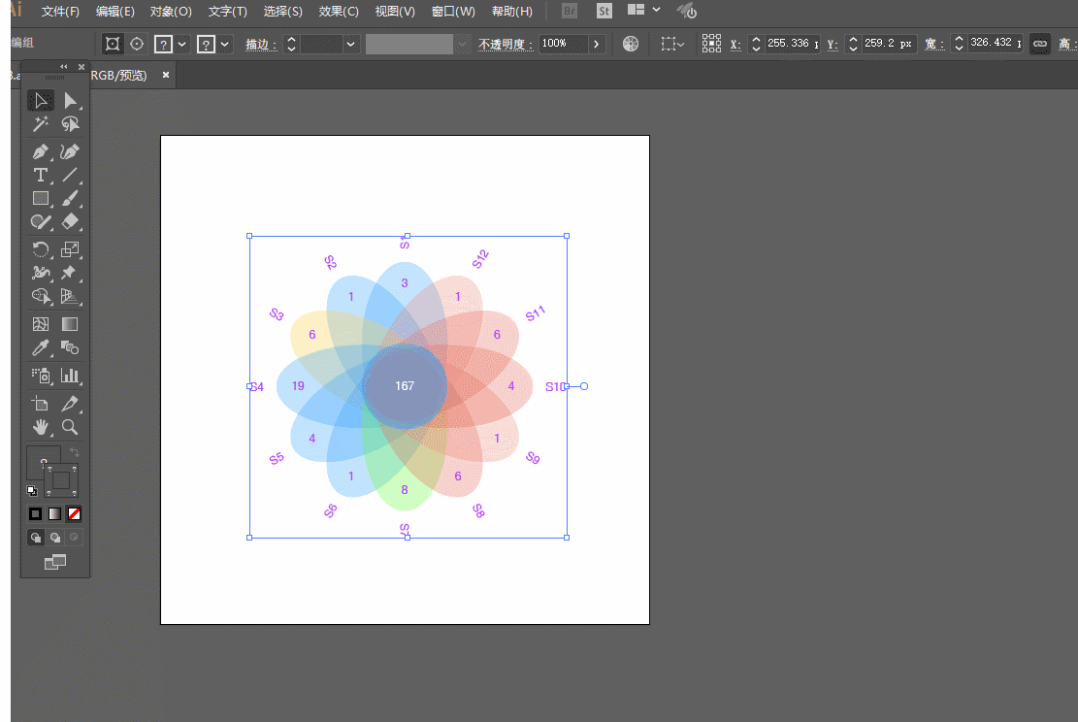Select the Eraser tool
Image resolution: width=1078 pixels, height=722 pixels.
click(x=70, y=221)
